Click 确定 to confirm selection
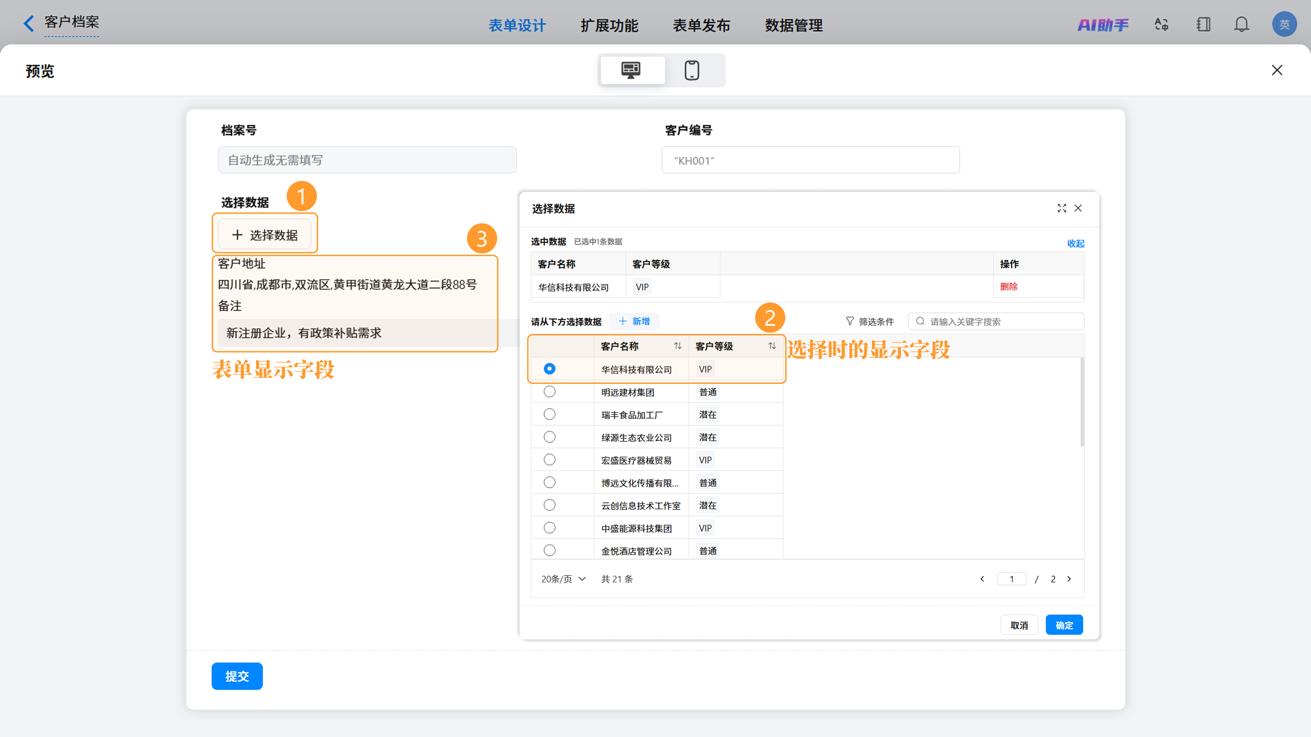The width and height of the screenshot is (1311, 737). pos(1064,625)
